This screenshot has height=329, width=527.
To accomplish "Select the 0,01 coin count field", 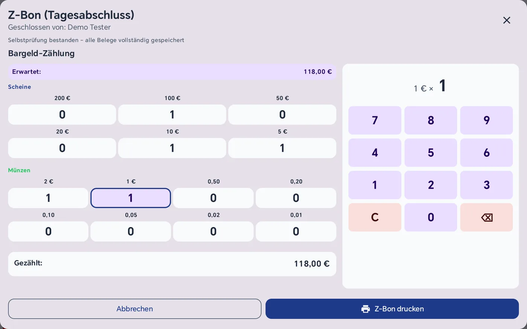I will [x=296, y=232].
